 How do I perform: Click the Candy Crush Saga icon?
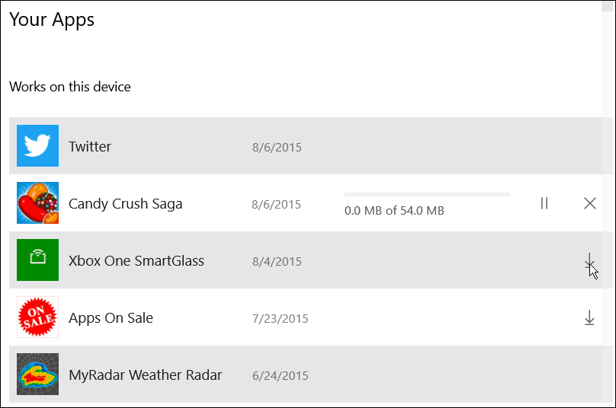37,202
